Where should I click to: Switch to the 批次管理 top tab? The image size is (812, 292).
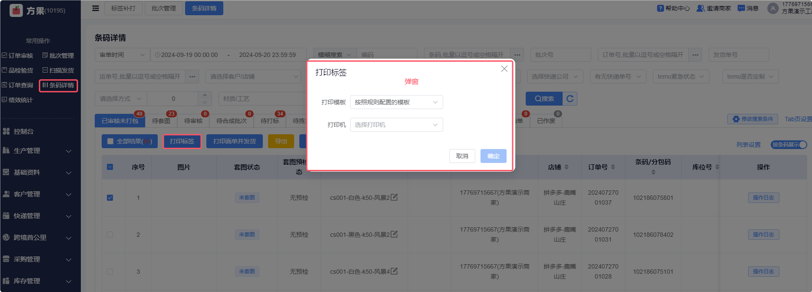[164, 8]
